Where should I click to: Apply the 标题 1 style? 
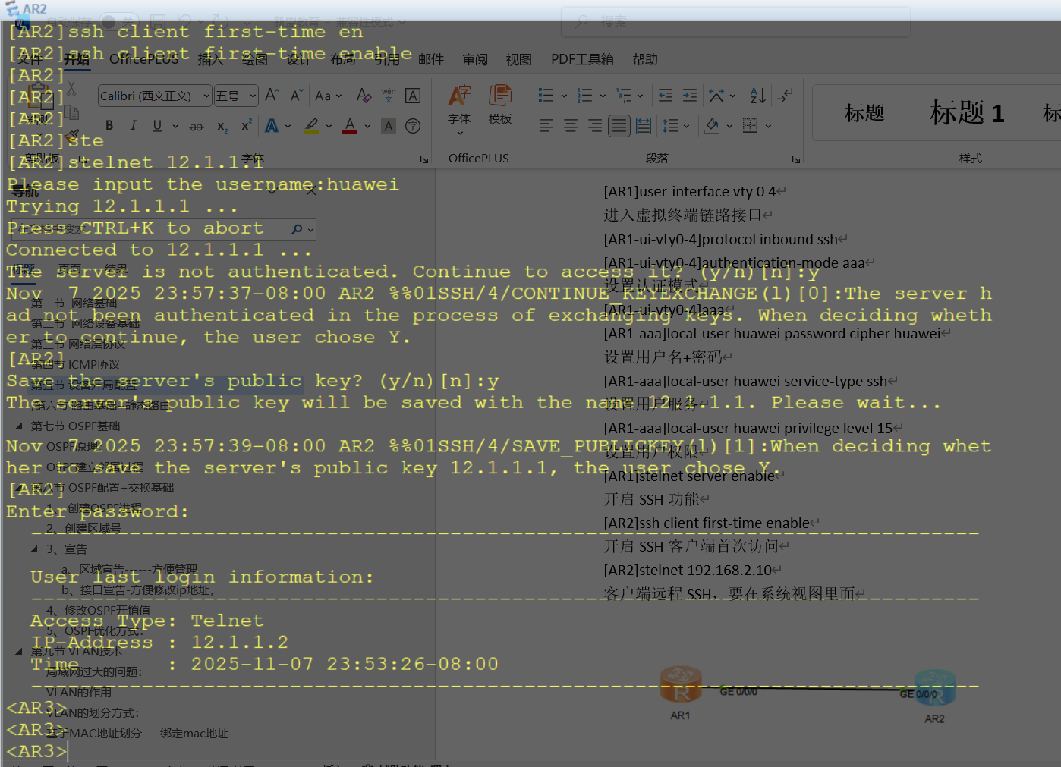click(966, 113)
